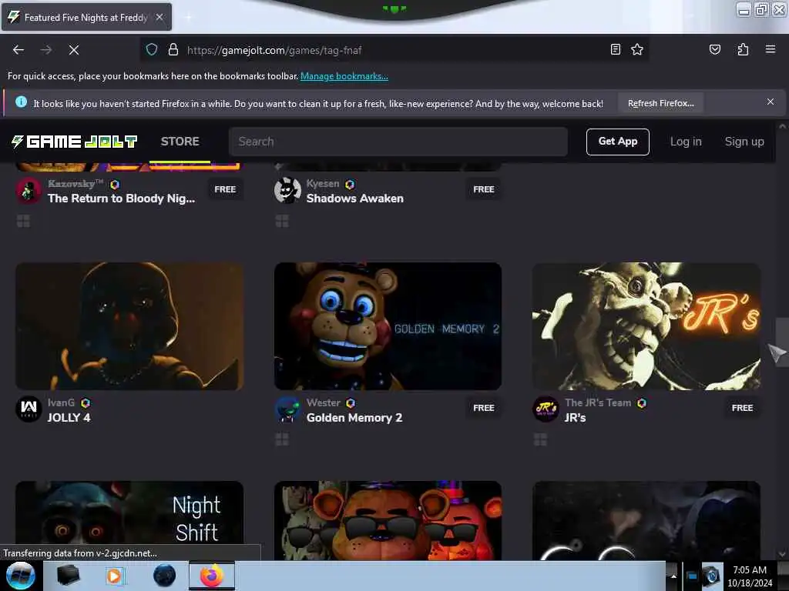Click scrollbar down arrow of the page
The height and width of the screenshot is (591, 789).
[781, 554]
